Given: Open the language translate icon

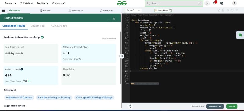Looking at the screenshot, I should [222, 3].
